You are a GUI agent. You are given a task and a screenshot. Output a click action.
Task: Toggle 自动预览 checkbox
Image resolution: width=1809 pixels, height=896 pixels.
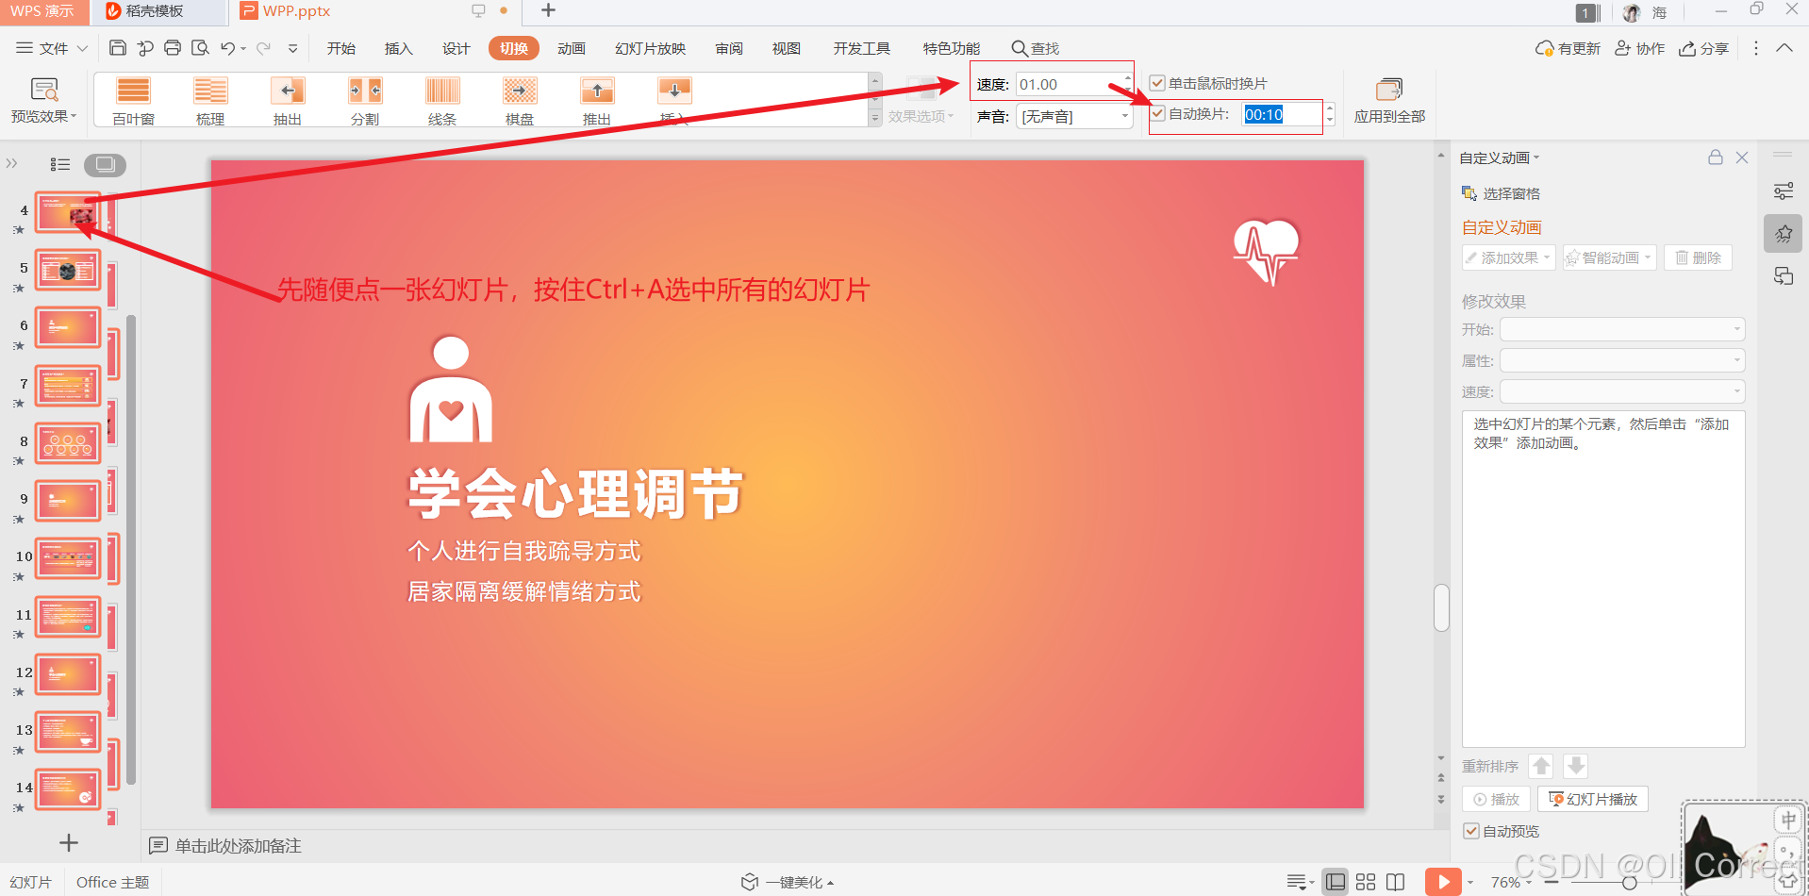tap(1471, 831)
